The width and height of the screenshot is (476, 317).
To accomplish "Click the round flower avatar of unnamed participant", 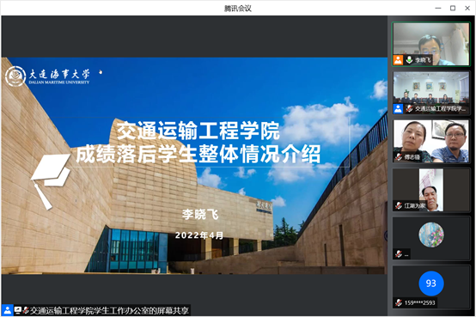I will pyautogui.click(x=431, y=235).
